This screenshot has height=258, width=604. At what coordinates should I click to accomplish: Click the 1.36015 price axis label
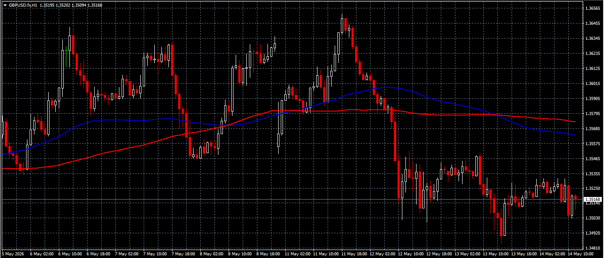[593, 84]
